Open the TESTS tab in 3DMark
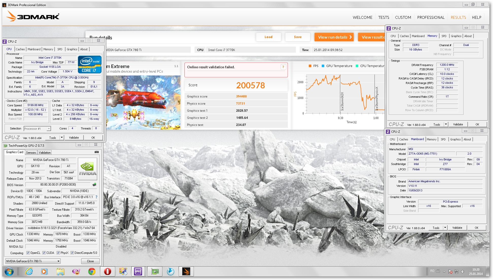The width and height of the screenshot is (493, 280). [x=383, y=18]
